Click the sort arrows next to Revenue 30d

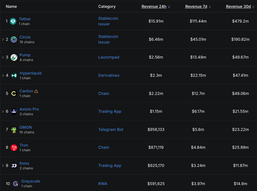(253, 7)
